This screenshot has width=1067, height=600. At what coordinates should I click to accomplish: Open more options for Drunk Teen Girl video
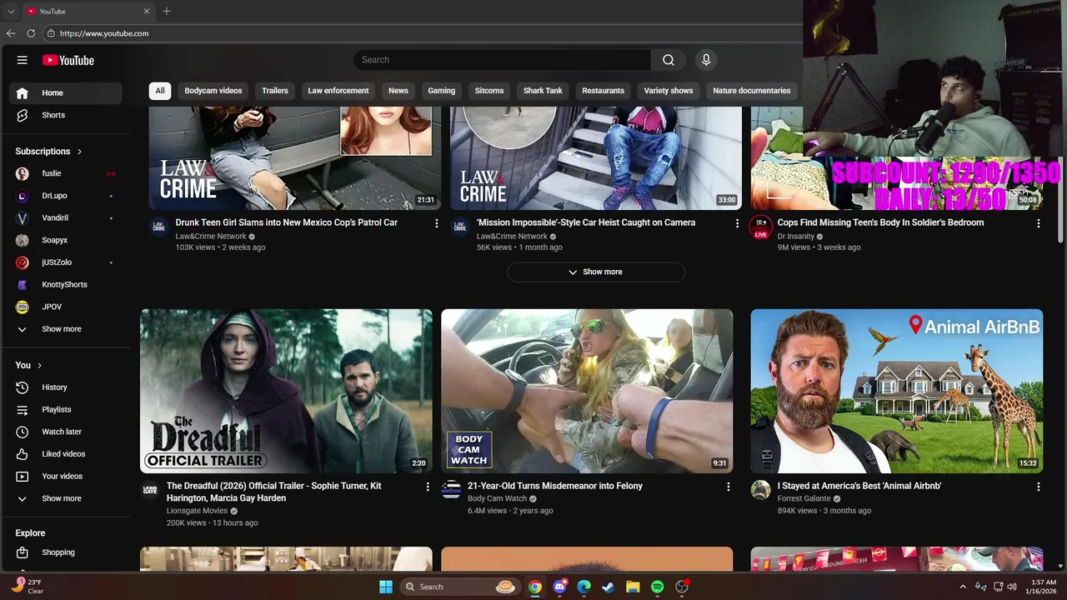coord(436,223)
